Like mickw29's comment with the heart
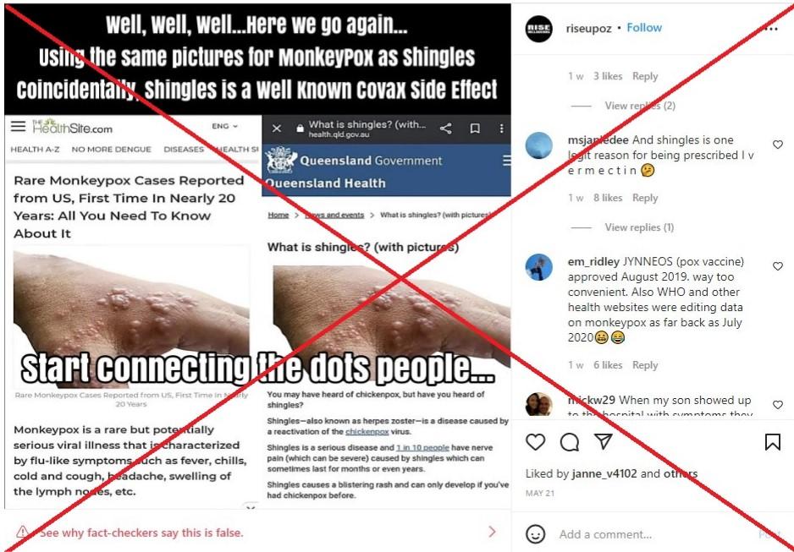The image size is (794, 552). point(778,404)
